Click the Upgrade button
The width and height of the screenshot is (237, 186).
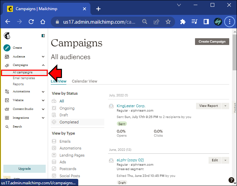[24, 169]
